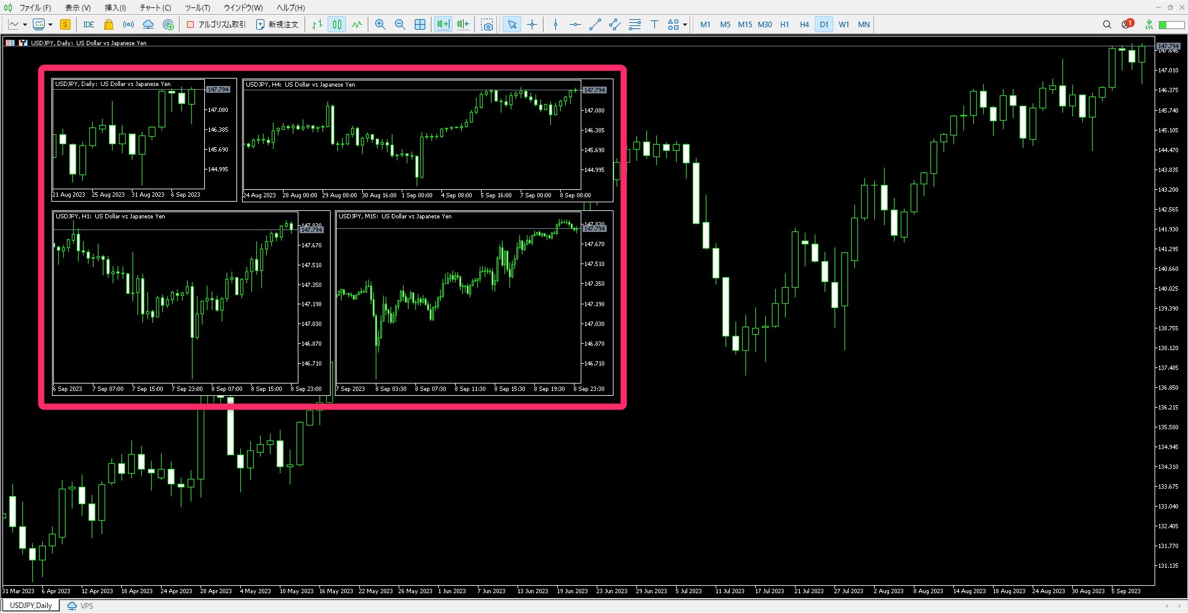
Task: Open the VPS cloud icon in toolbar
Action: point(148,25)
